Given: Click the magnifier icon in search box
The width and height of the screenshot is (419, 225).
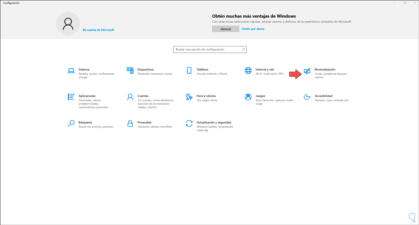Looking at the screenshot, I should pyautogui.click(x=243, y=49).
